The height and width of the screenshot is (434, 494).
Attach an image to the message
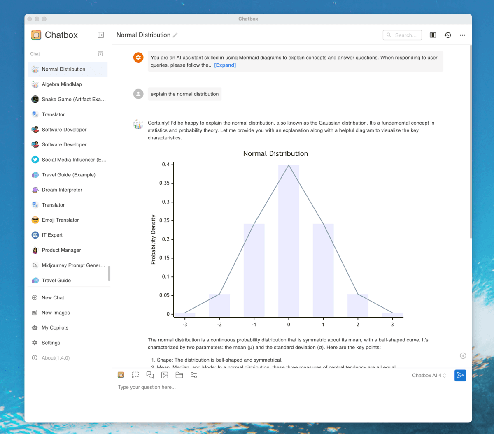tap(165, 375)
